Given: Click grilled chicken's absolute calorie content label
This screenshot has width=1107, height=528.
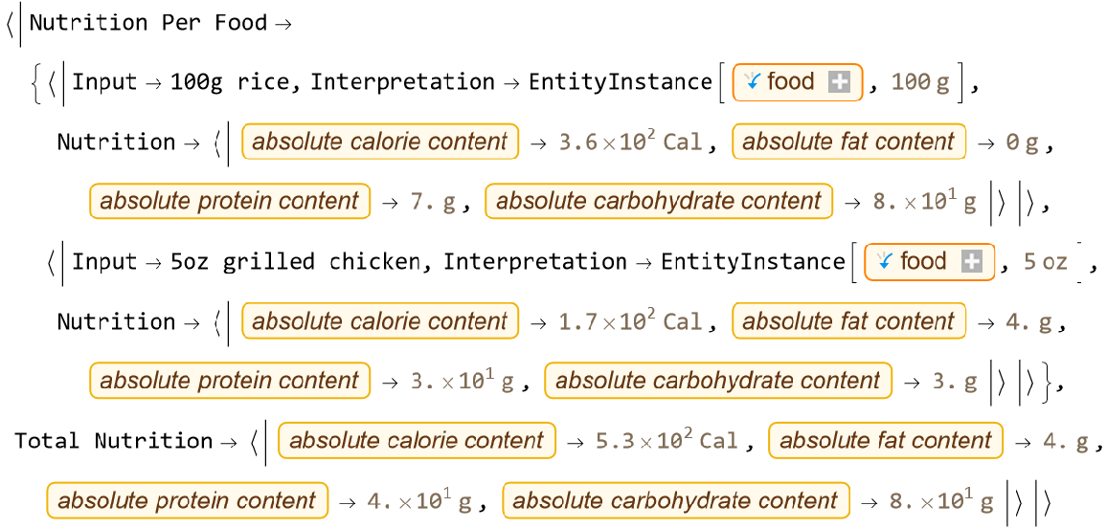Looking at the screenshot, I should (x=379, y=321).
